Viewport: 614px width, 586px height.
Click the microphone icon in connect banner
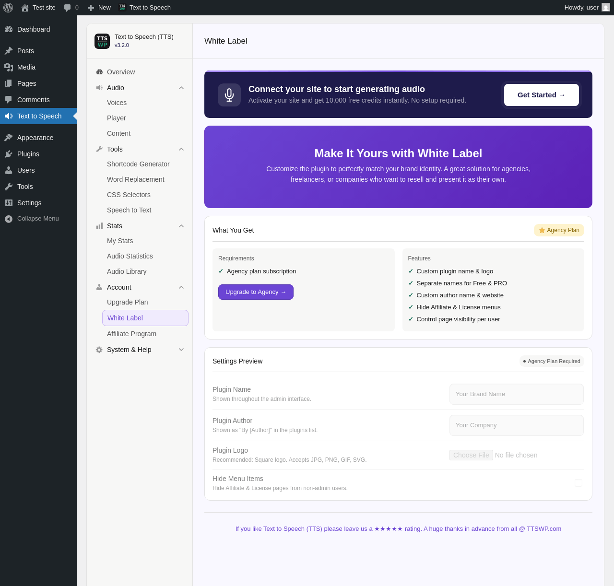coord(229,95)
